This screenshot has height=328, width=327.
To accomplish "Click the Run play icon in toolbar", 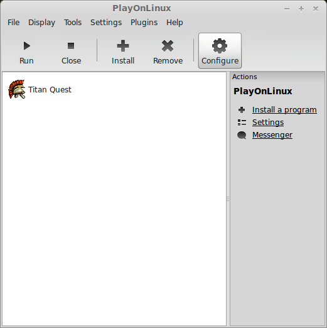I will coord(27,46).
